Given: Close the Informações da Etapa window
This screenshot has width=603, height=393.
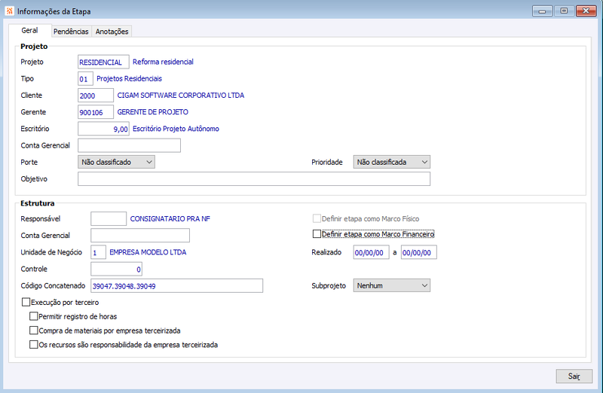Looking at the screenshot, I should 586,11.
